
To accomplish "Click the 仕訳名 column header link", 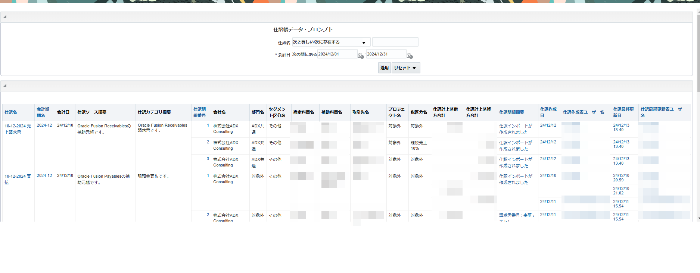I will (x=11, y=112).
